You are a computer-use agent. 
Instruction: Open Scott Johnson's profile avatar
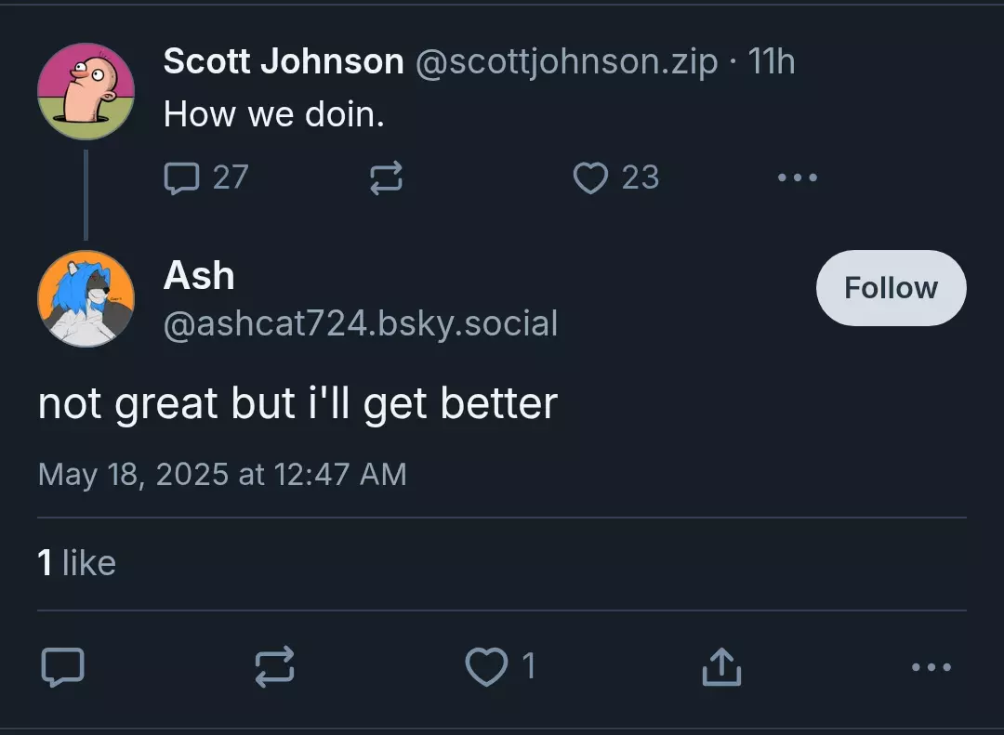pos(86,92)
